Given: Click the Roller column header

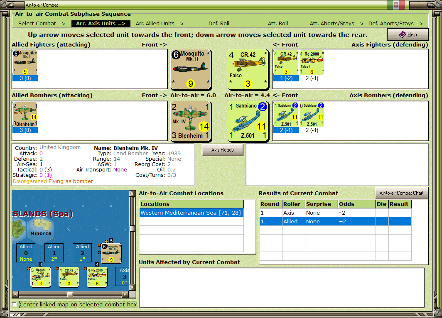Looking at the screenshot, I should (x=293, y=204).
